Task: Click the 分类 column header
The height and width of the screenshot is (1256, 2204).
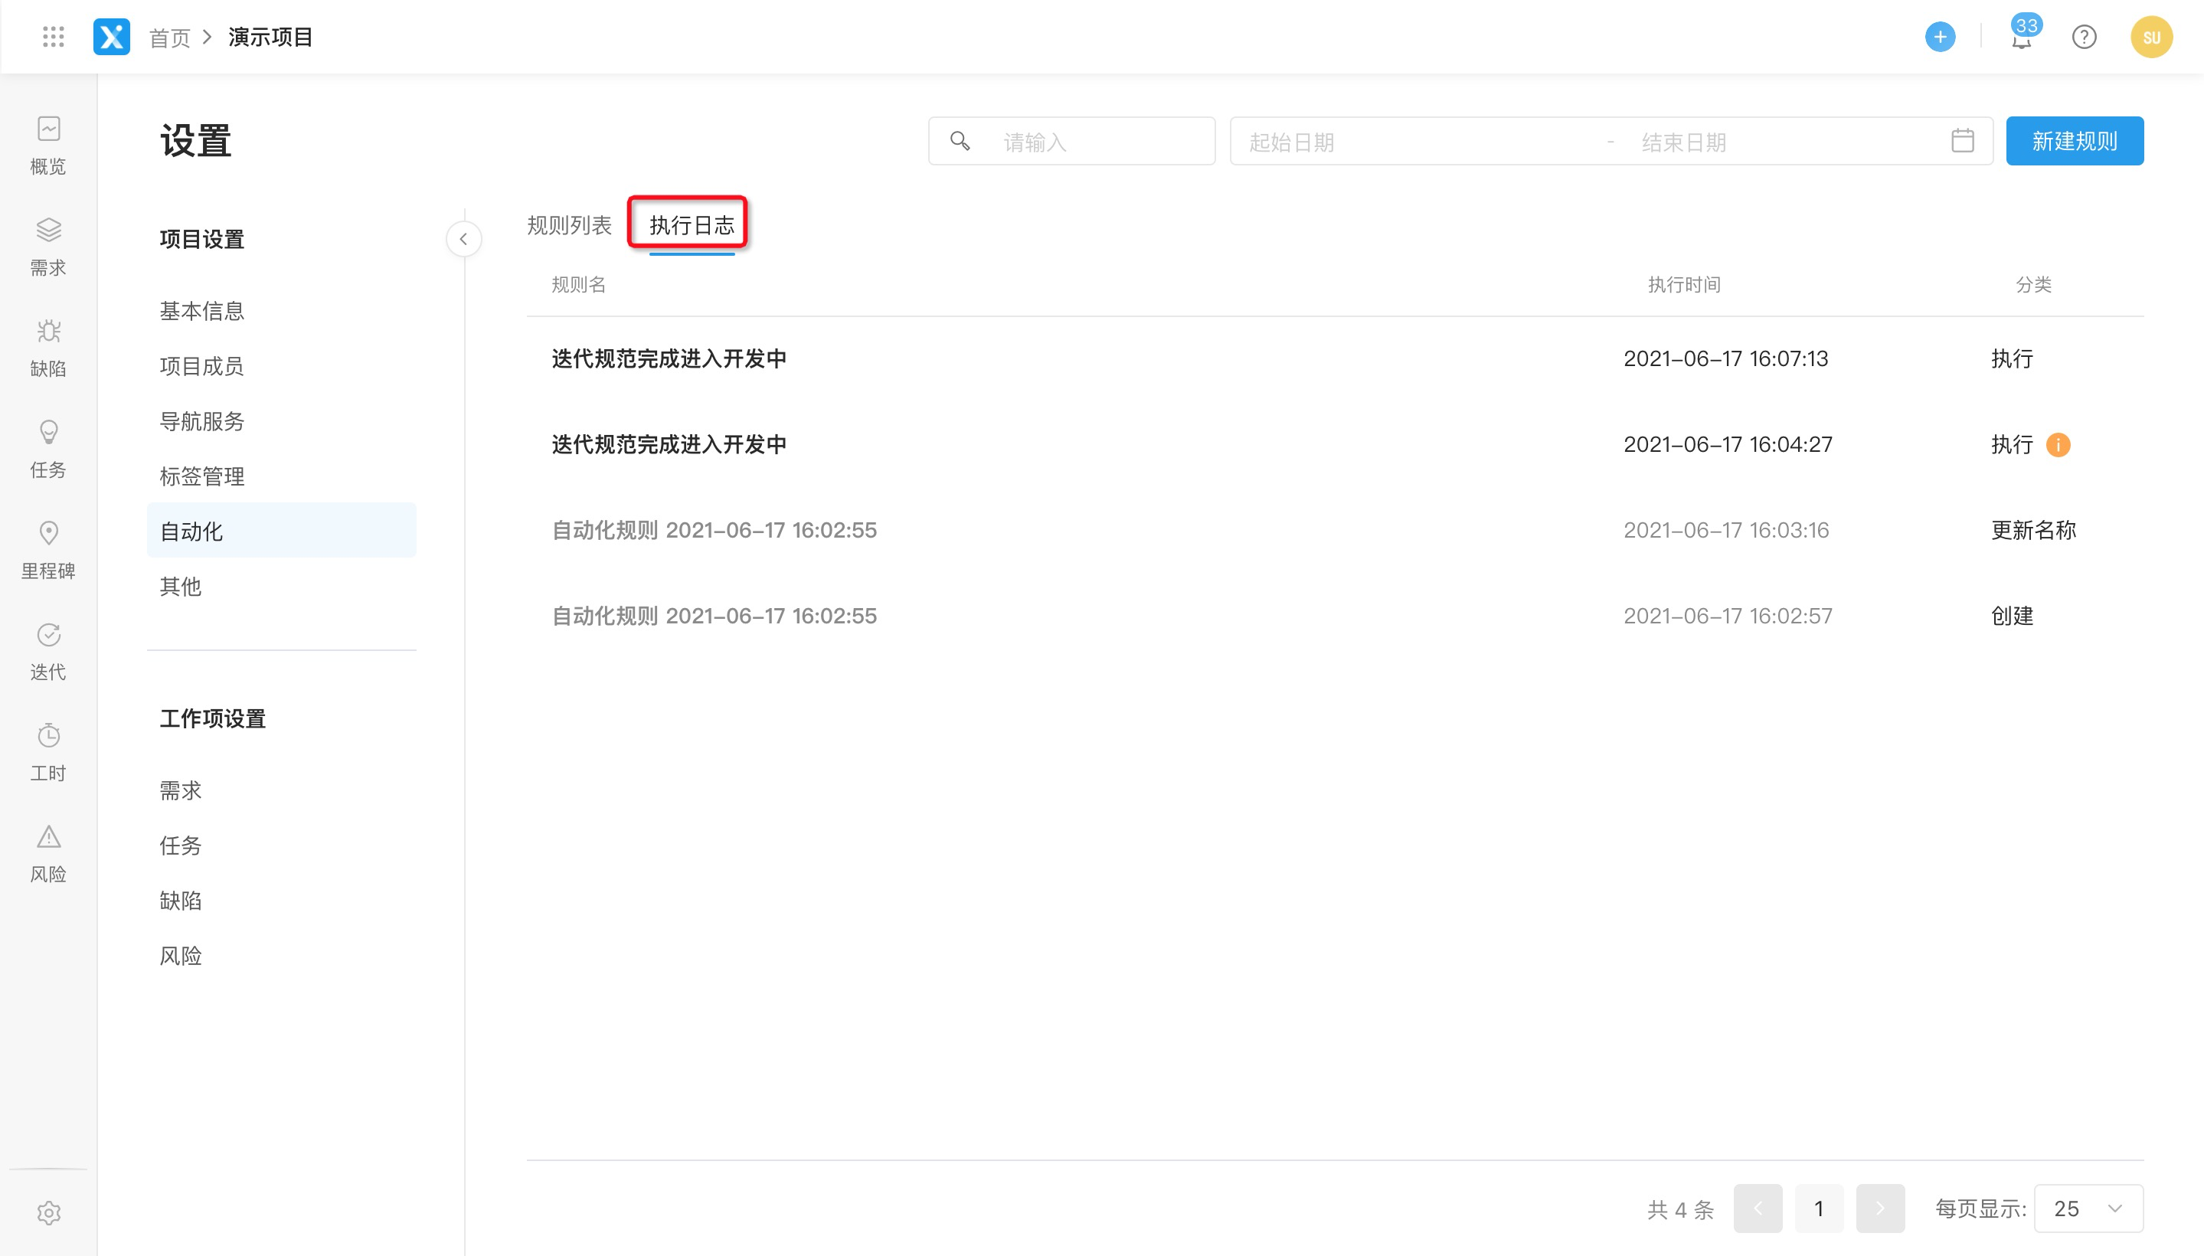Action: 2033,285
